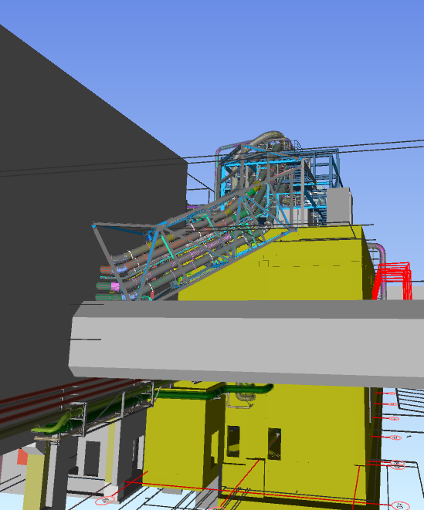Select the large gray horizontal duct
The width and height of the screenshot is (424, 510).
click(247, 343)
